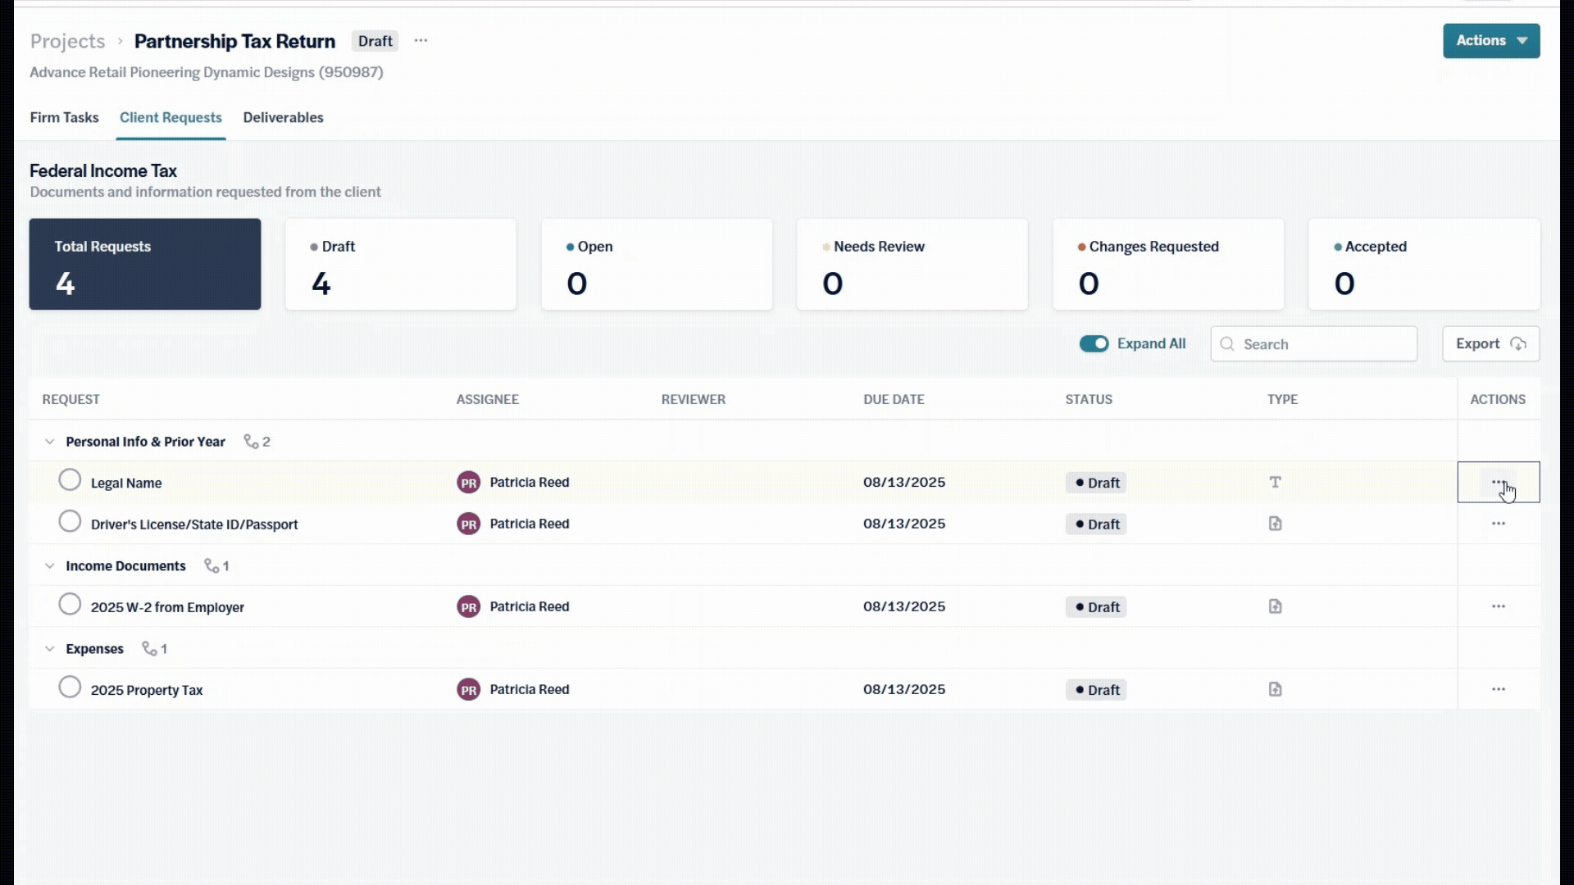Collapse the Income Documents group
Image resolution: width=1574 pixels, height=885 pixels.
pos(49,566)
